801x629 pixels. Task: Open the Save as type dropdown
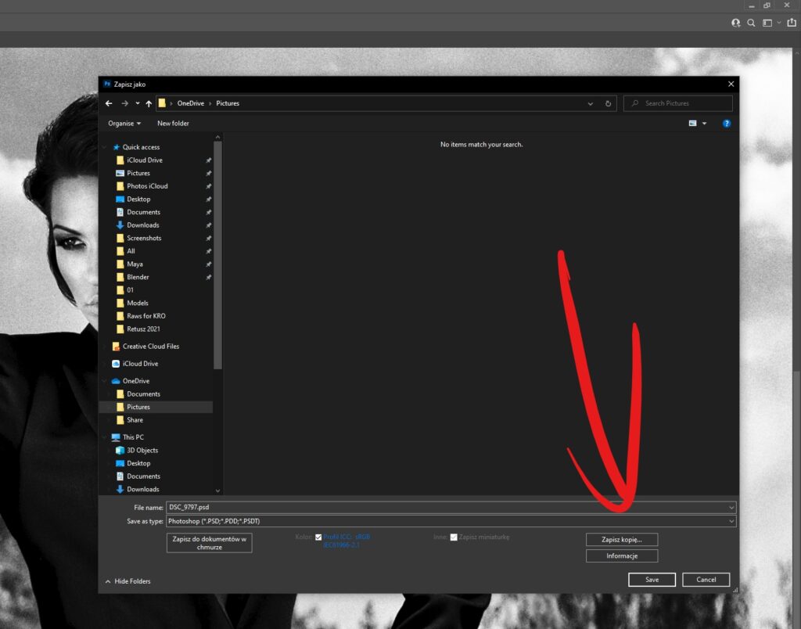click(x=452, y=521)
